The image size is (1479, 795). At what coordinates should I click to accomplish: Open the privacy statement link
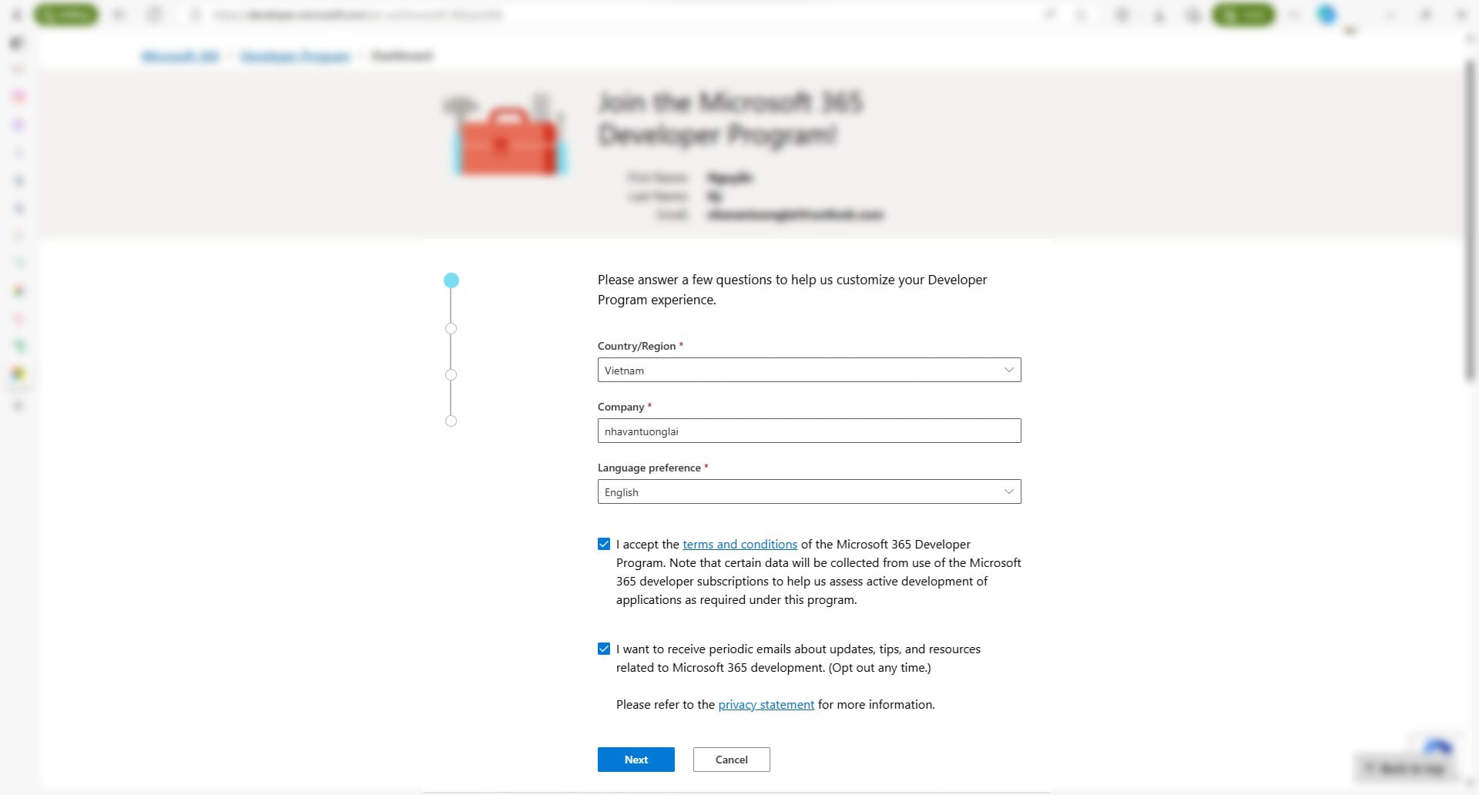(x=766, y=704)
